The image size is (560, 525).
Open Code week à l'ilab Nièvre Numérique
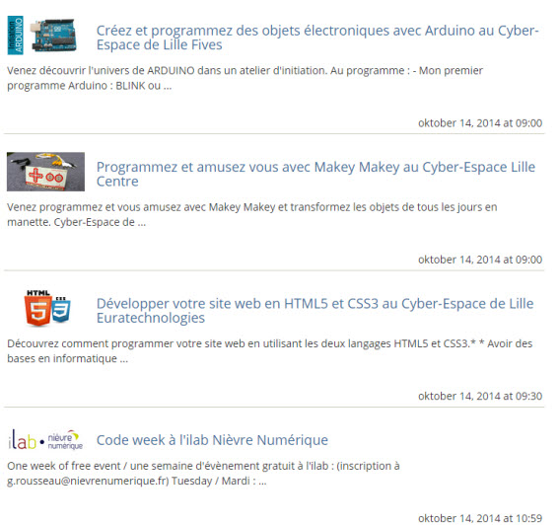[x=212, y=440]
